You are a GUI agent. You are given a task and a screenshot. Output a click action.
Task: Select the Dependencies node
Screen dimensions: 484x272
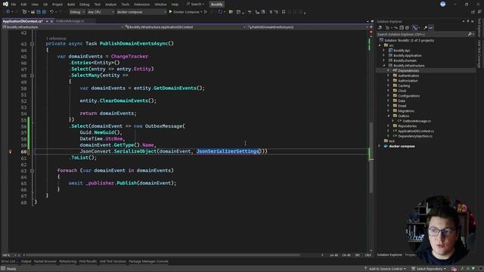pyautogui.click(x=408, y=70)
